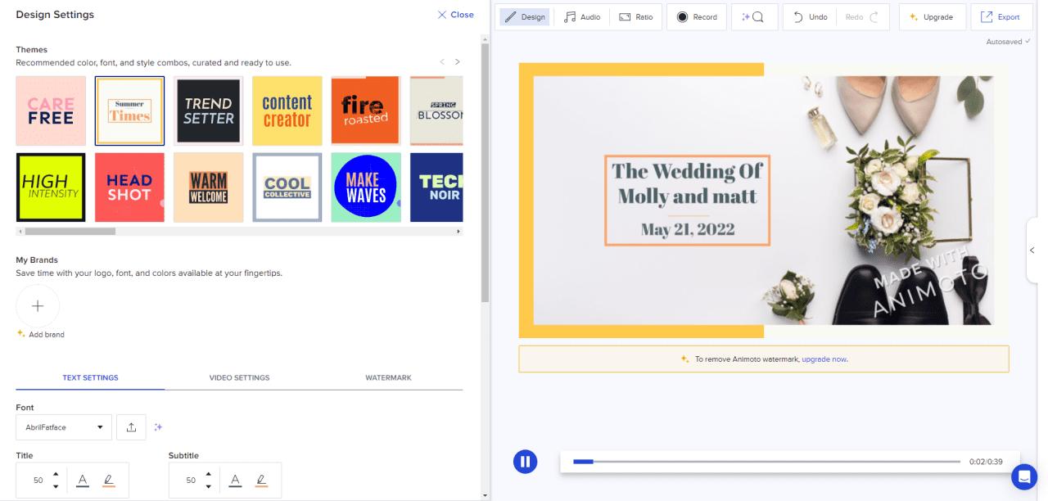Click the upgrade now link

(824, 359)
